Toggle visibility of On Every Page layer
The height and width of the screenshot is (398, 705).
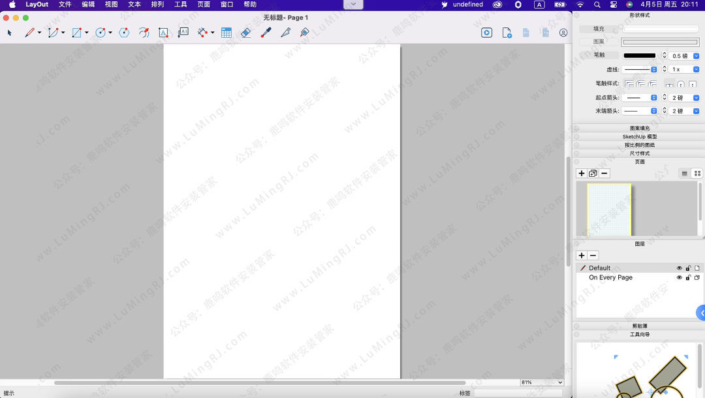679,278
